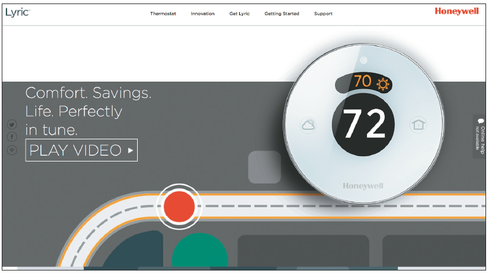Click the small dot atop the thermostat

point(364,60)
